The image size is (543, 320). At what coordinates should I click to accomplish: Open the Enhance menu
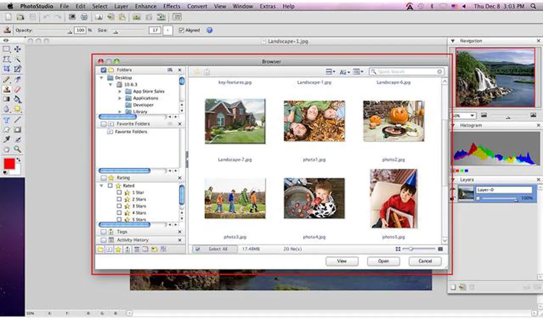(146, 6)
